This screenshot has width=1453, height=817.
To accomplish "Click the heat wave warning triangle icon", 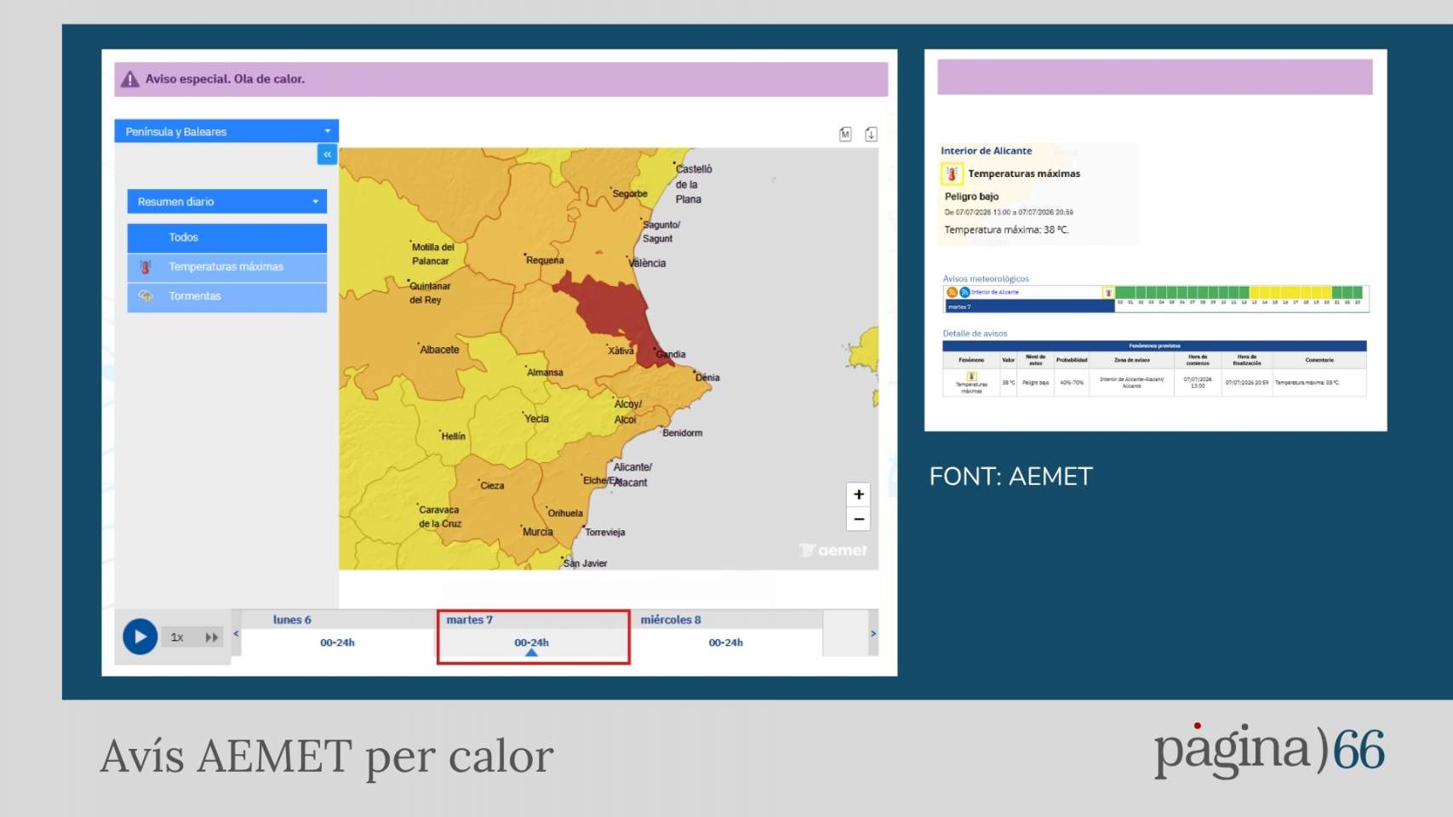I will tap(129, 79).
